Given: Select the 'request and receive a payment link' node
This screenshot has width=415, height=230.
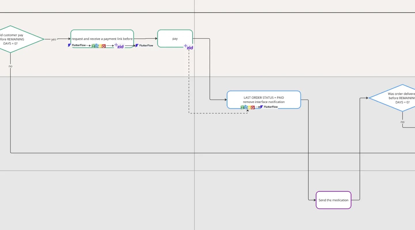Looking at the screenshot, I should coord(102,39).
